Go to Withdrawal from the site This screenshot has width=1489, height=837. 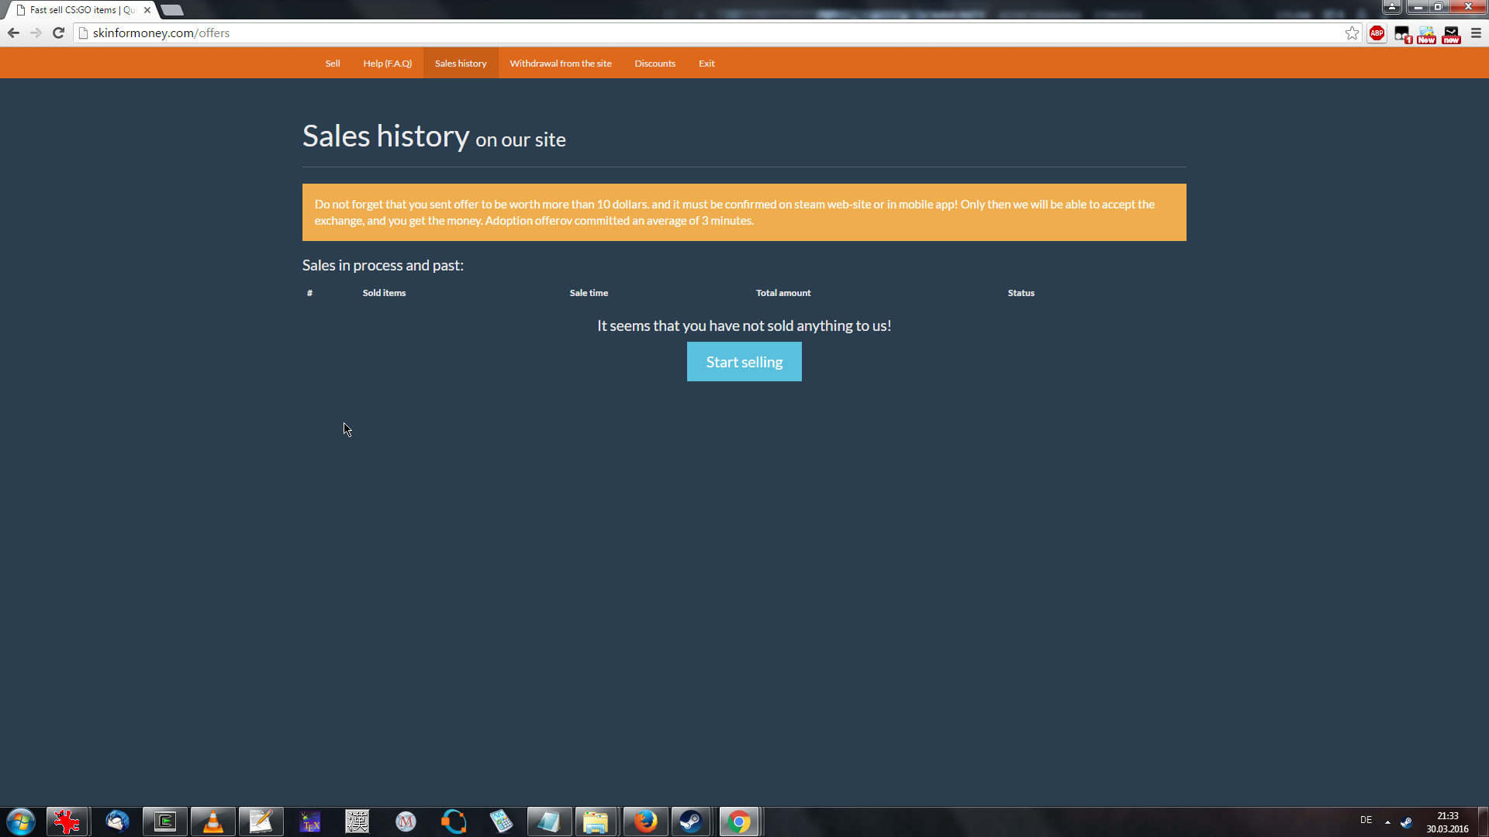[x=560, y=64]
